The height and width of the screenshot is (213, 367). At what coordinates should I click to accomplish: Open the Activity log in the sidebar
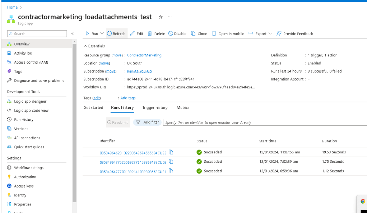23,53
